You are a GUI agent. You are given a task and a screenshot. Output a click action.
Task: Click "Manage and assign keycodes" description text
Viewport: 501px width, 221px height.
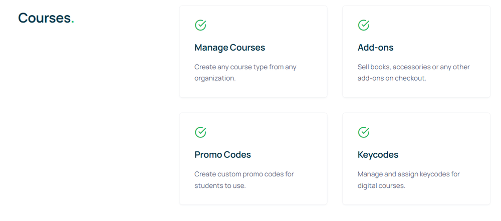point(409,174)
